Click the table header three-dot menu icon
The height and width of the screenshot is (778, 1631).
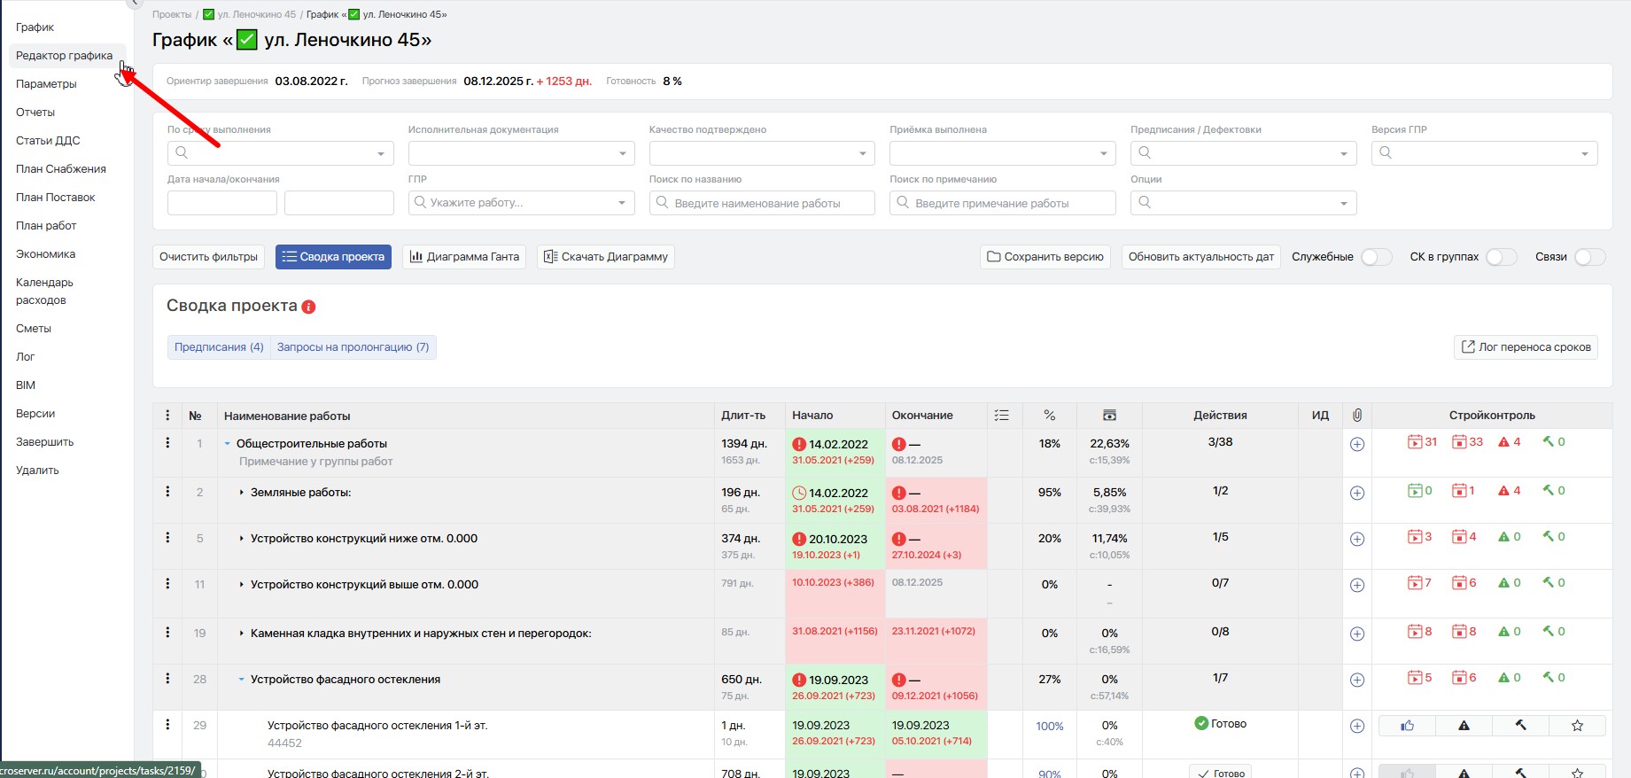point(167,415)
